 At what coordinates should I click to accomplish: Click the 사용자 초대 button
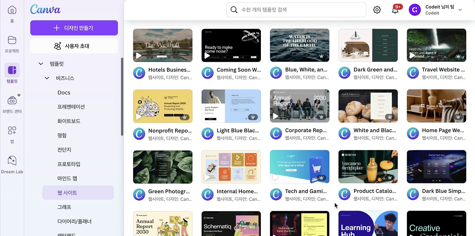pyautogui.click(x=74, y=46)
